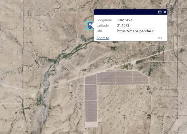This screenshot has width=187, height=134.
Task: Click the popup's dark navy title bar
Action: pos(125,12)
